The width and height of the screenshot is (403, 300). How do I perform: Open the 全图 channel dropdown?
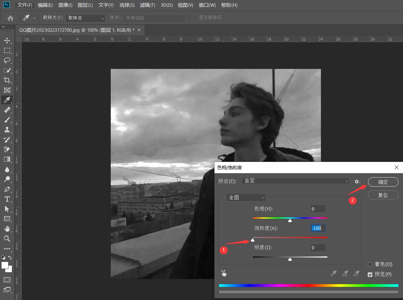(x=246, y=197)
